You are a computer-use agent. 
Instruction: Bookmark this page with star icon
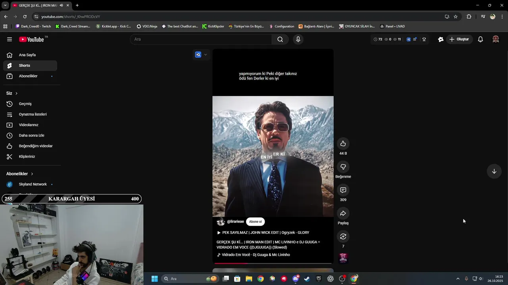pos(456,17)
